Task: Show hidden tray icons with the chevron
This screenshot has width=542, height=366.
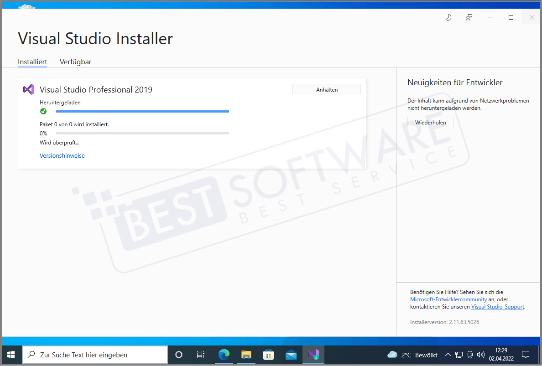Action: [x=448, y=354]
